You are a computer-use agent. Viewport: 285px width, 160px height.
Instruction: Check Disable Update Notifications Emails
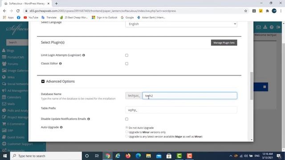tap(126, 119)
